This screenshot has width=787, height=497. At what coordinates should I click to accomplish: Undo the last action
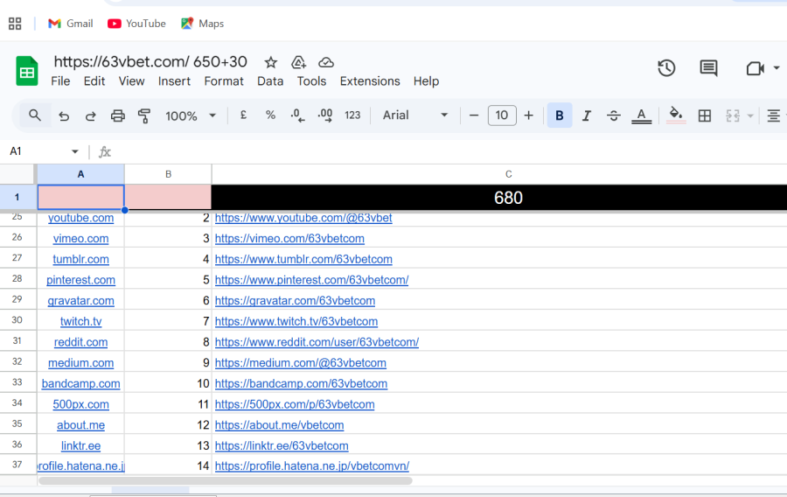(x=64, y=116)
